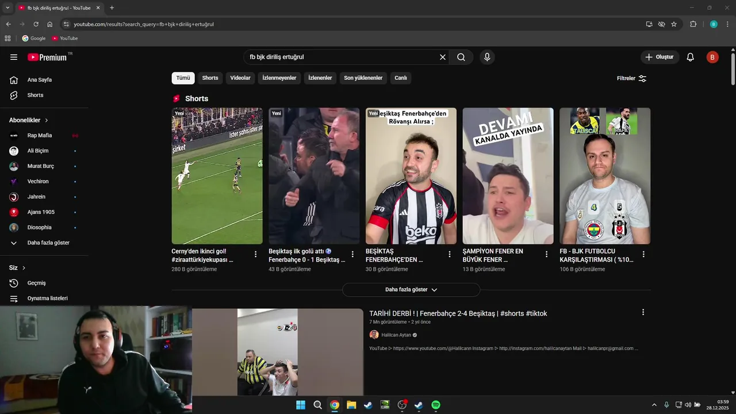Viewport: 736px width, 414px height.
Task: Open the Beşiktaş ilk golü attı short
Action: click(x=314, y=176)
